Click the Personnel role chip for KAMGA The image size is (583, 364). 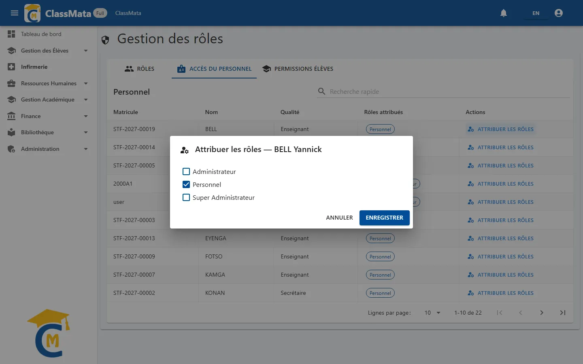pos(380,275)
